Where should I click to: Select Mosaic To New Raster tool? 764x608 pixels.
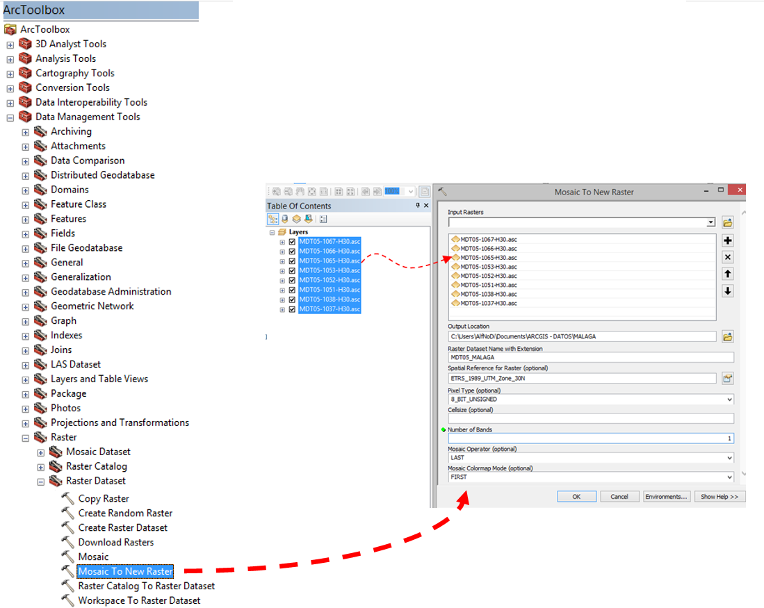tap(125, 571)
